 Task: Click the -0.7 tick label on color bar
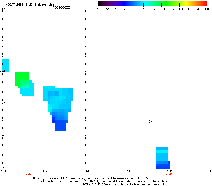152,9
